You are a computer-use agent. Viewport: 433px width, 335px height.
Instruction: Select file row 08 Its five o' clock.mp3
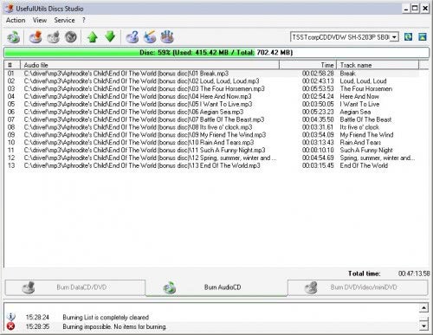[212, 127]
